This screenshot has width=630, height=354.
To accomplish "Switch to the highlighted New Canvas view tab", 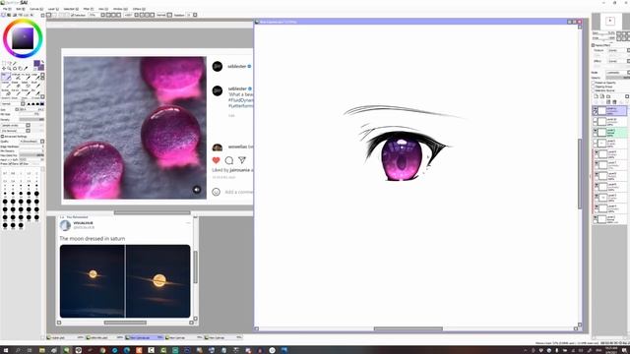I will click(144, 337).
